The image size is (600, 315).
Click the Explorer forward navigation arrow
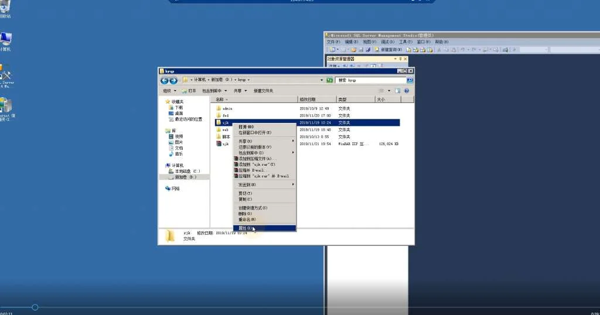click(x=173, y=80)
